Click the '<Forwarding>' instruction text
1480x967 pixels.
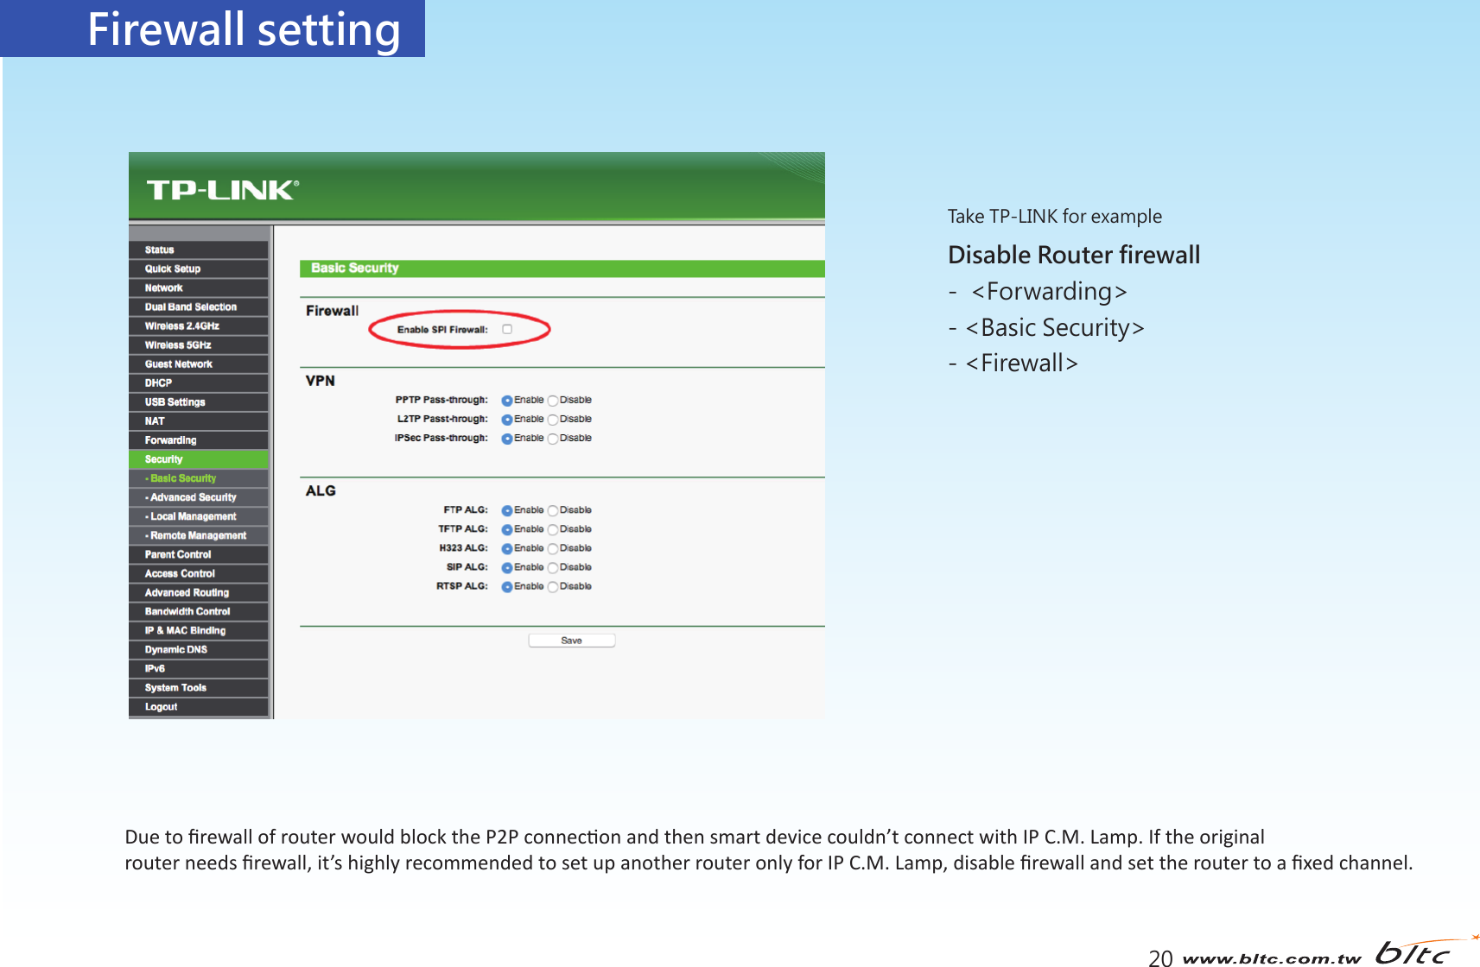click(x=1049, y=292)
